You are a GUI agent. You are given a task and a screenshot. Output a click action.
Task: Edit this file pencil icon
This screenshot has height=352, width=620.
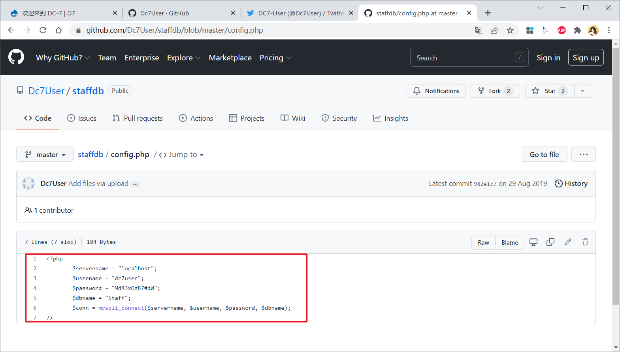point(568,242)
